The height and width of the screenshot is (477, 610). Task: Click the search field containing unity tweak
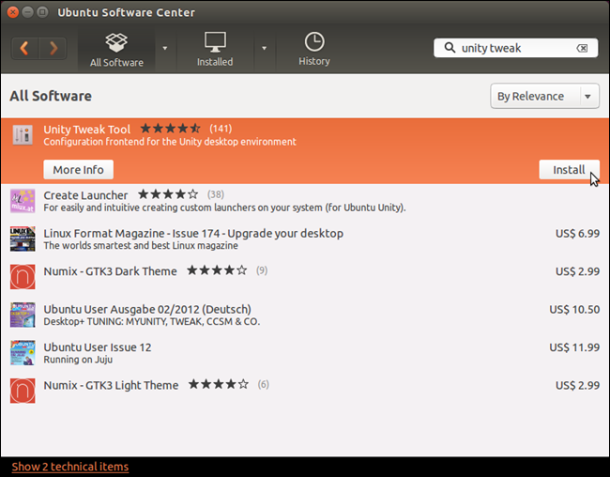click(515, 48)
